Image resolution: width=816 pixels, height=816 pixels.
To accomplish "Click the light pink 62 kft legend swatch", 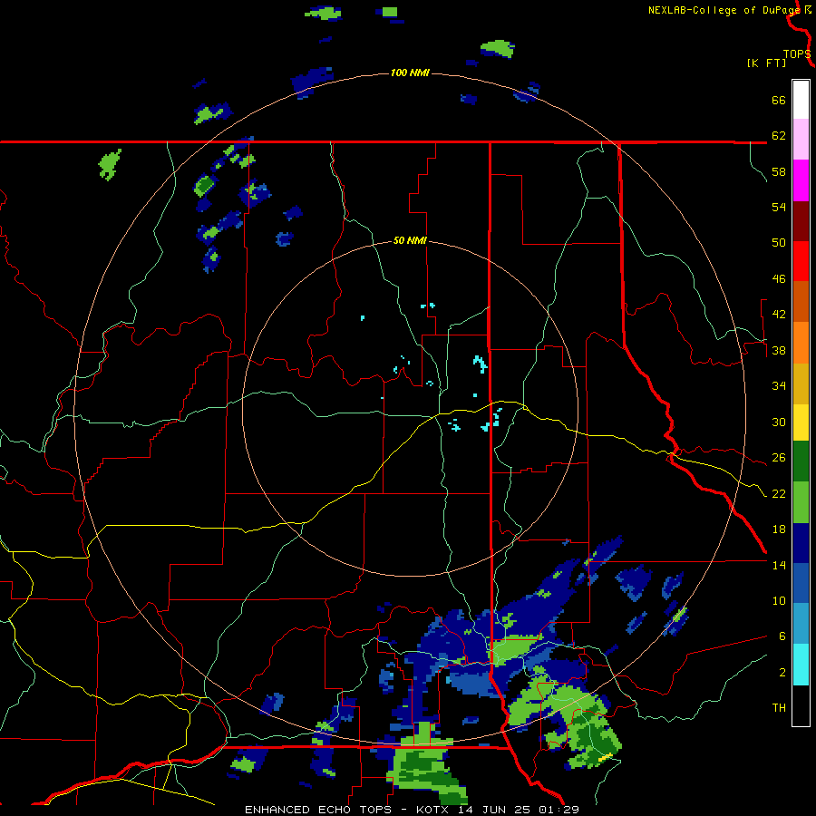I will point(801,140).
